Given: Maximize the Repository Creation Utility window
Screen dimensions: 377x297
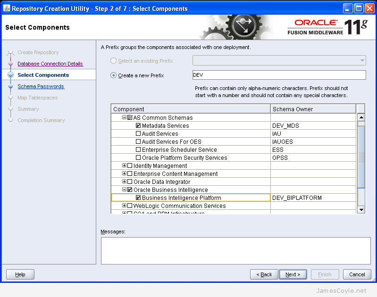Looking at the screenshot, I should 359,8.
